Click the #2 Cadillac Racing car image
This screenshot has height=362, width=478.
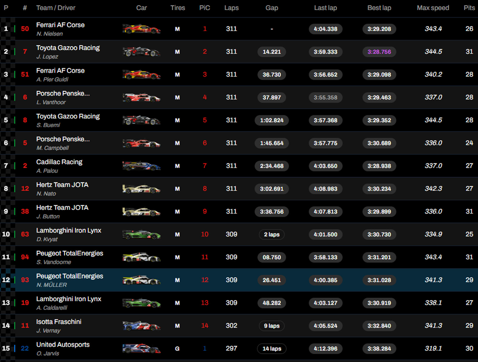tap(141, 166)
